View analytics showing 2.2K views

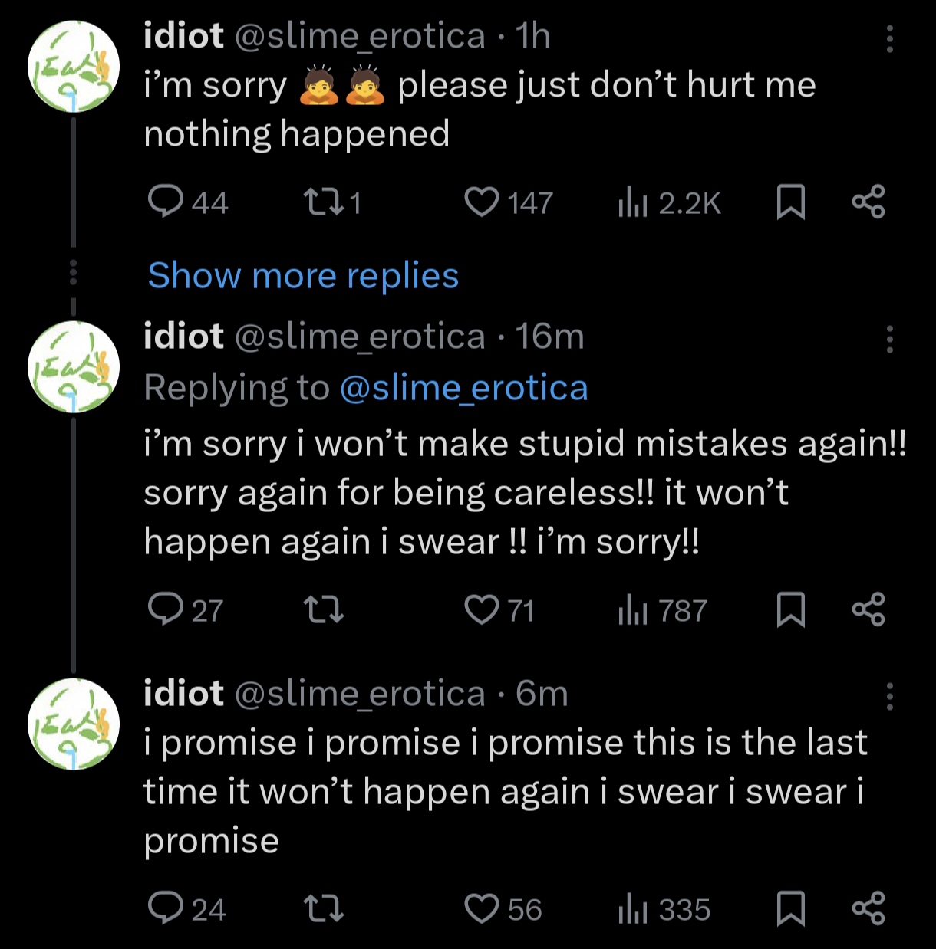click(670, 203)
